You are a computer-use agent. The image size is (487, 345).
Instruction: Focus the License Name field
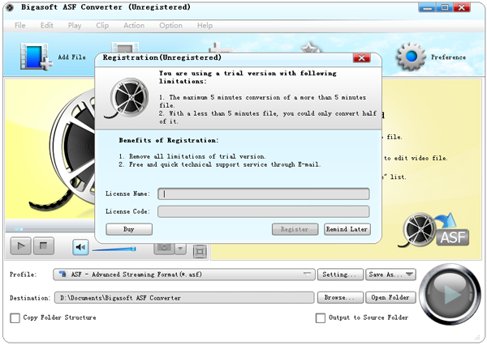pos(263,194)
